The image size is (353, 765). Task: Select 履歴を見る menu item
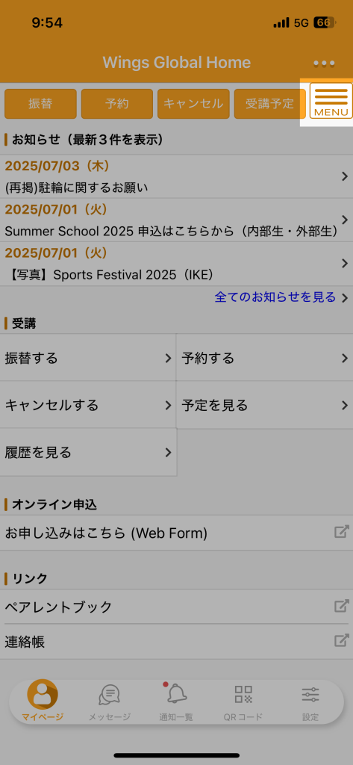point(88,453)
